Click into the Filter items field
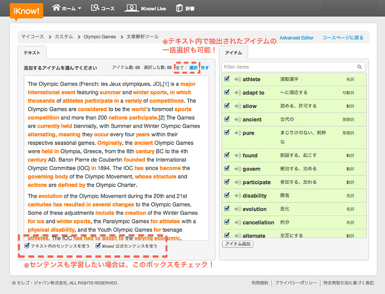Viewport: 385px width, 294px height. pos(293,67)
